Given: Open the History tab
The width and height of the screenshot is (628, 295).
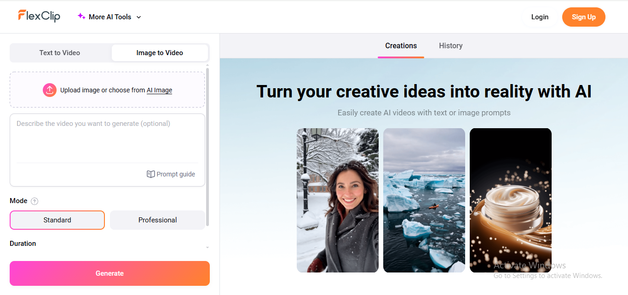Looking at the screenshot, I should pos(450,45).
